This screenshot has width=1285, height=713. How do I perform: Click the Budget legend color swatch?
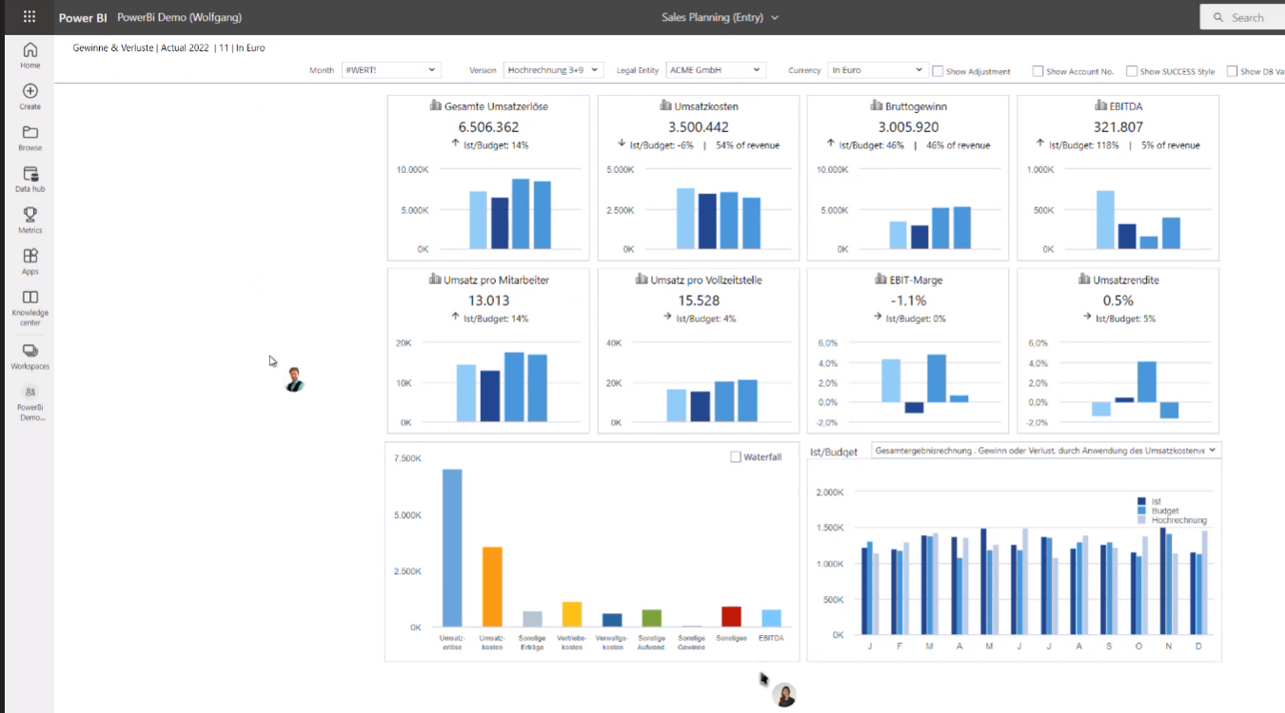[1142, 511]
